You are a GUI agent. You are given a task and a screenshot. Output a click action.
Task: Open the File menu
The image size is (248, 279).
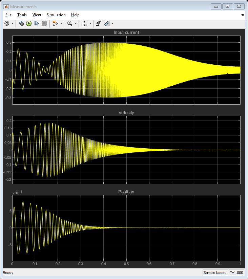point(8,15)
